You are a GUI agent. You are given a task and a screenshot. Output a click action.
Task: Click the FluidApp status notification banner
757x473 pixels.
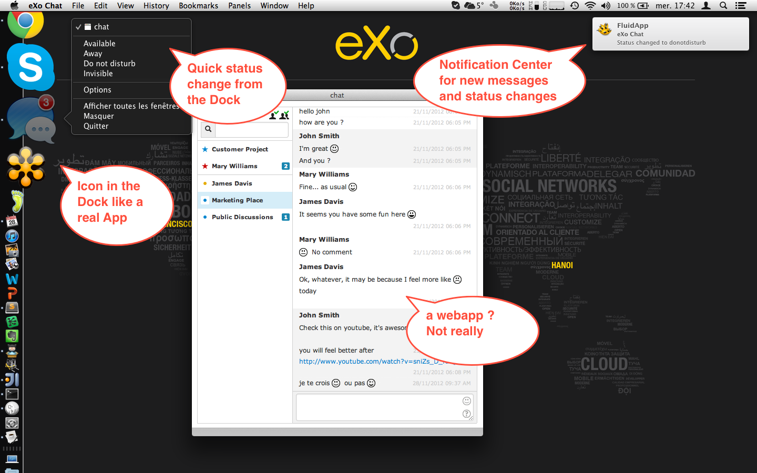(x=671, y=34)
